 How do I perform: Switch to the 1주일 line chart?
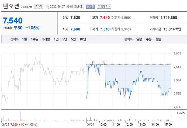tap(34, 39)
